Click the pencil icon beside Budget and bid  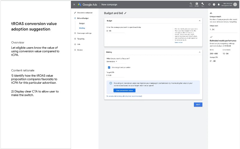click(125, 13)
